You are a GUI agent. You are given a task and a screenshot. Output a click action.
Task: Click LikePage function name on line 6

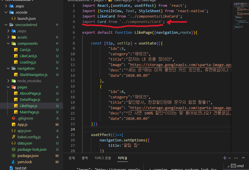[143, 33]
